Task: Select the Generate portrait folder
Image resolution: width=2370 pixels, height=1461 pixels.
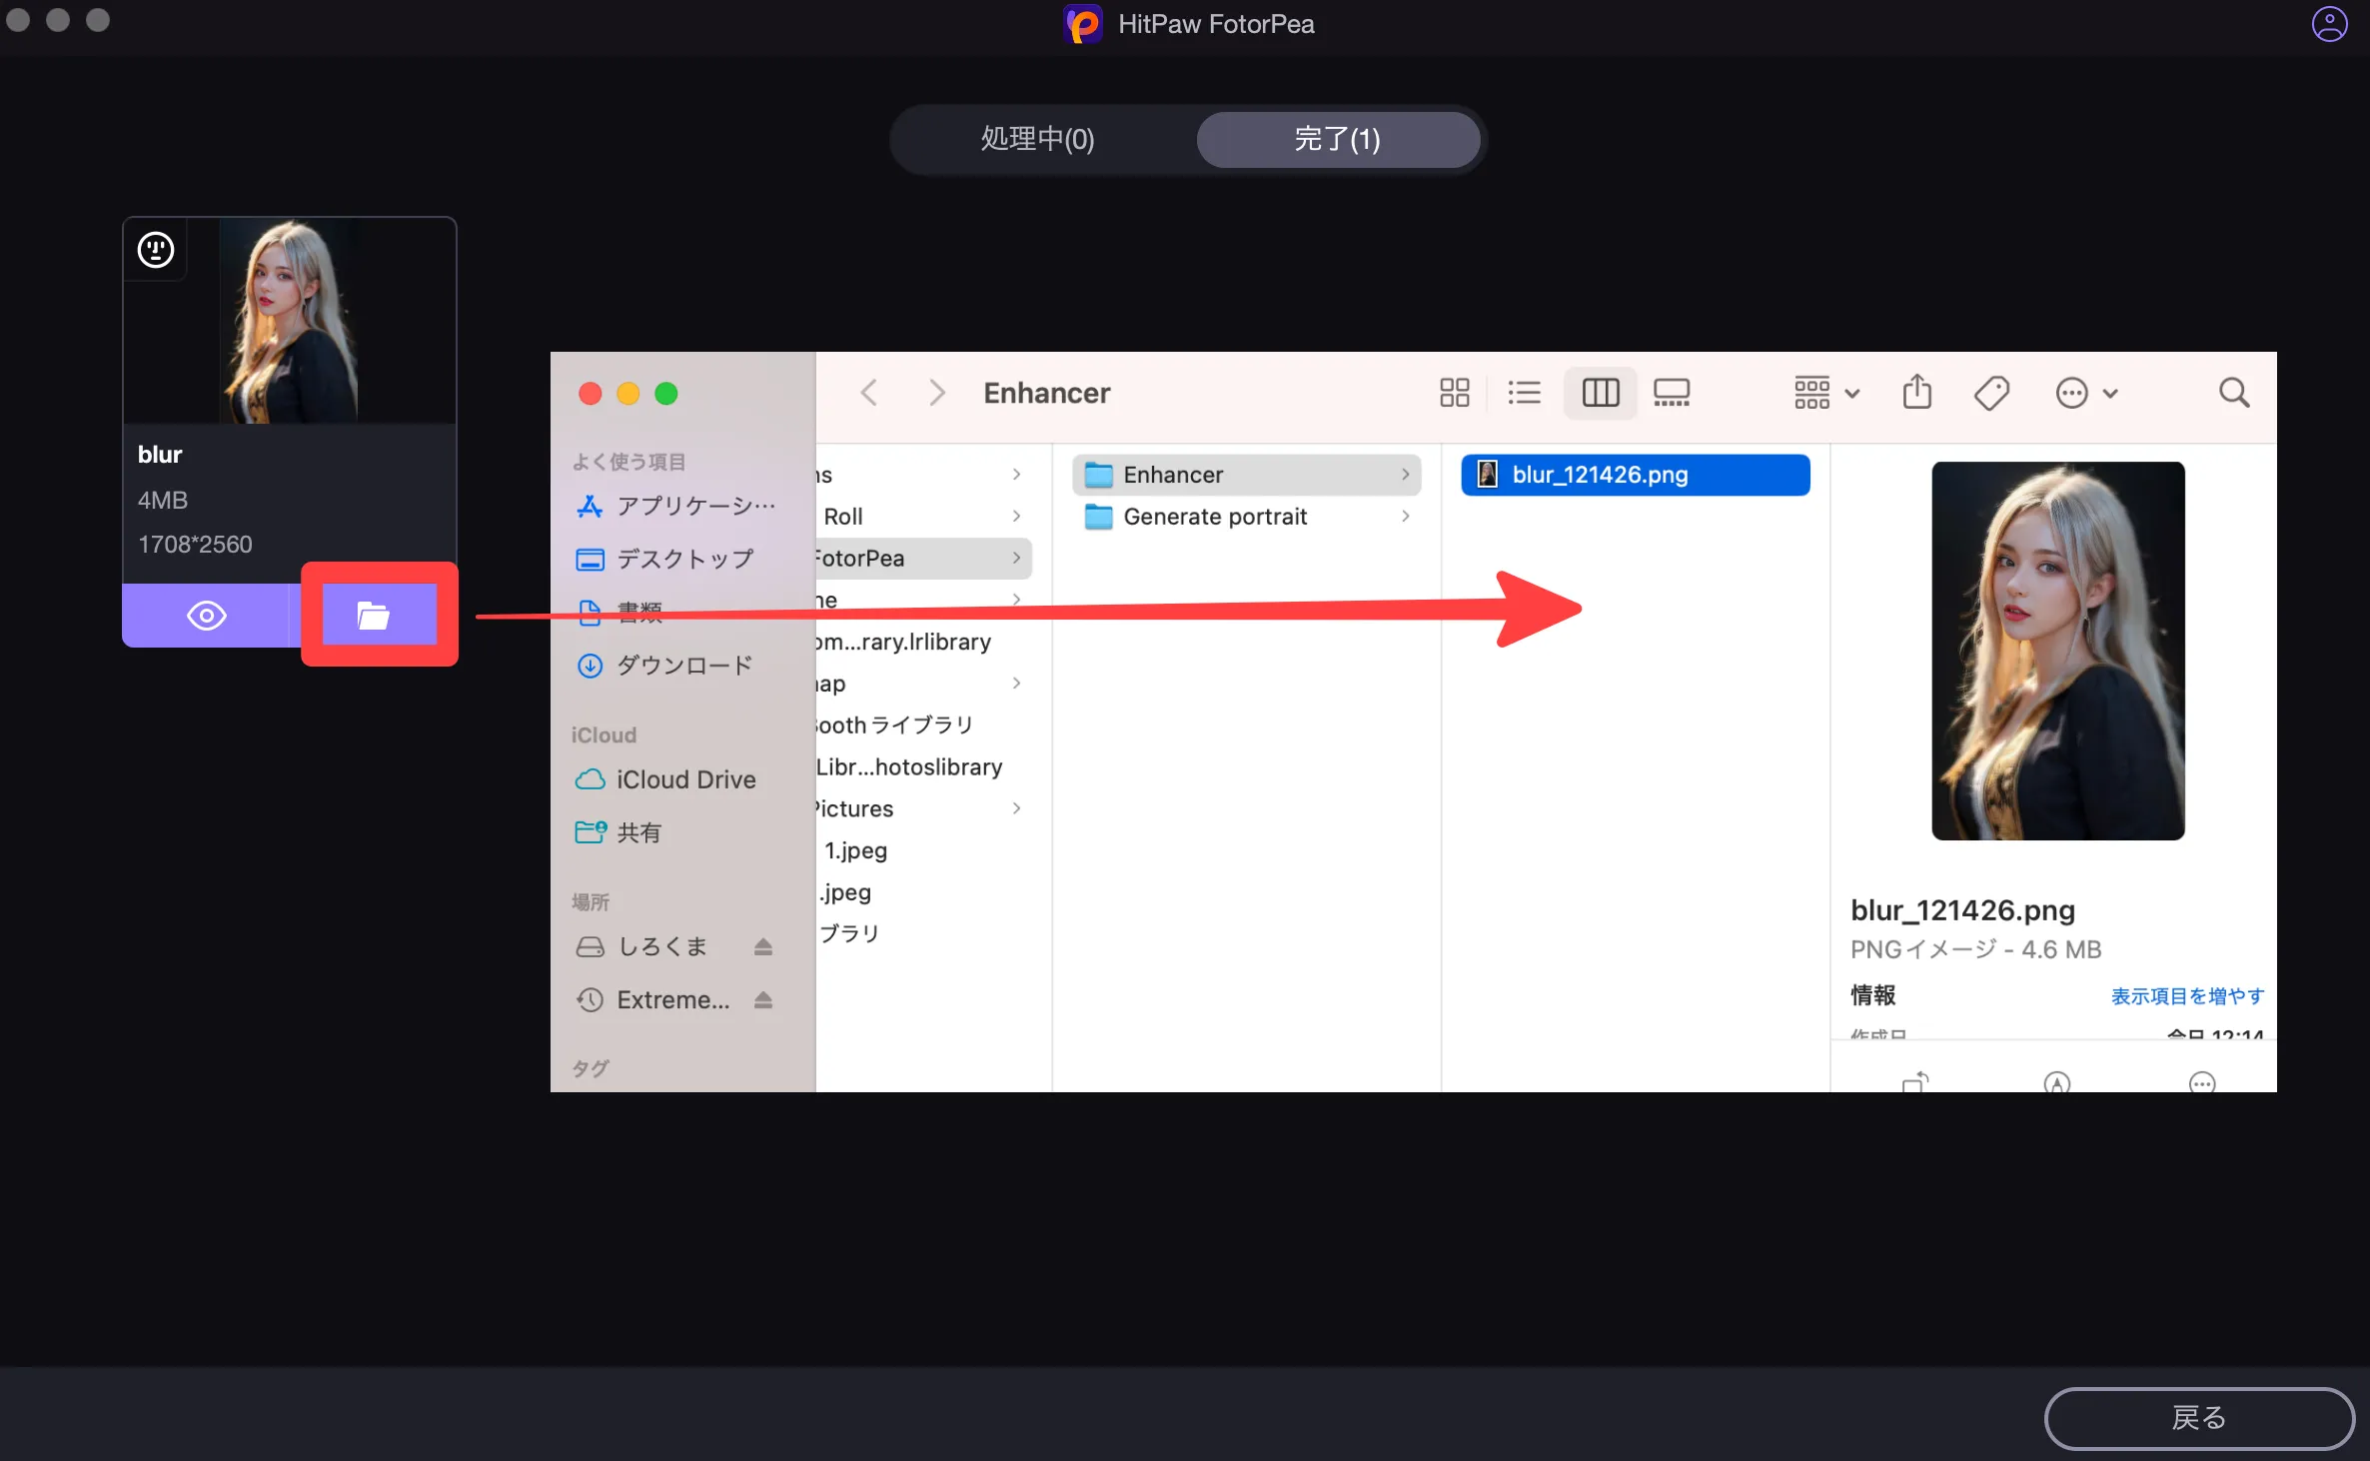Action: [x=1247, y=517]
